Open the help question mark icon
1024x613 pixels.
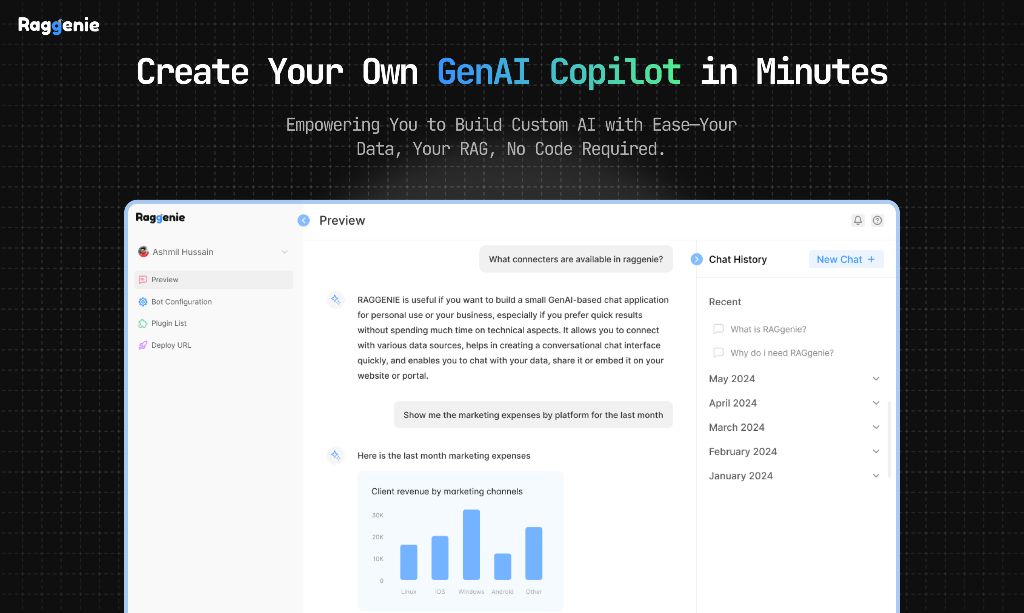pos(877,220)
